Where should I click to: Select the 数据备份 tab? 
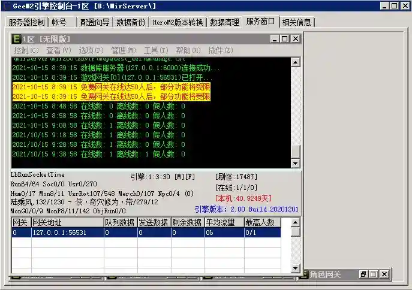point(131,22)
